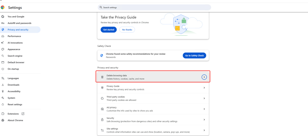Open Autofill and passwords in the sidebar

[x=20, y=23]
